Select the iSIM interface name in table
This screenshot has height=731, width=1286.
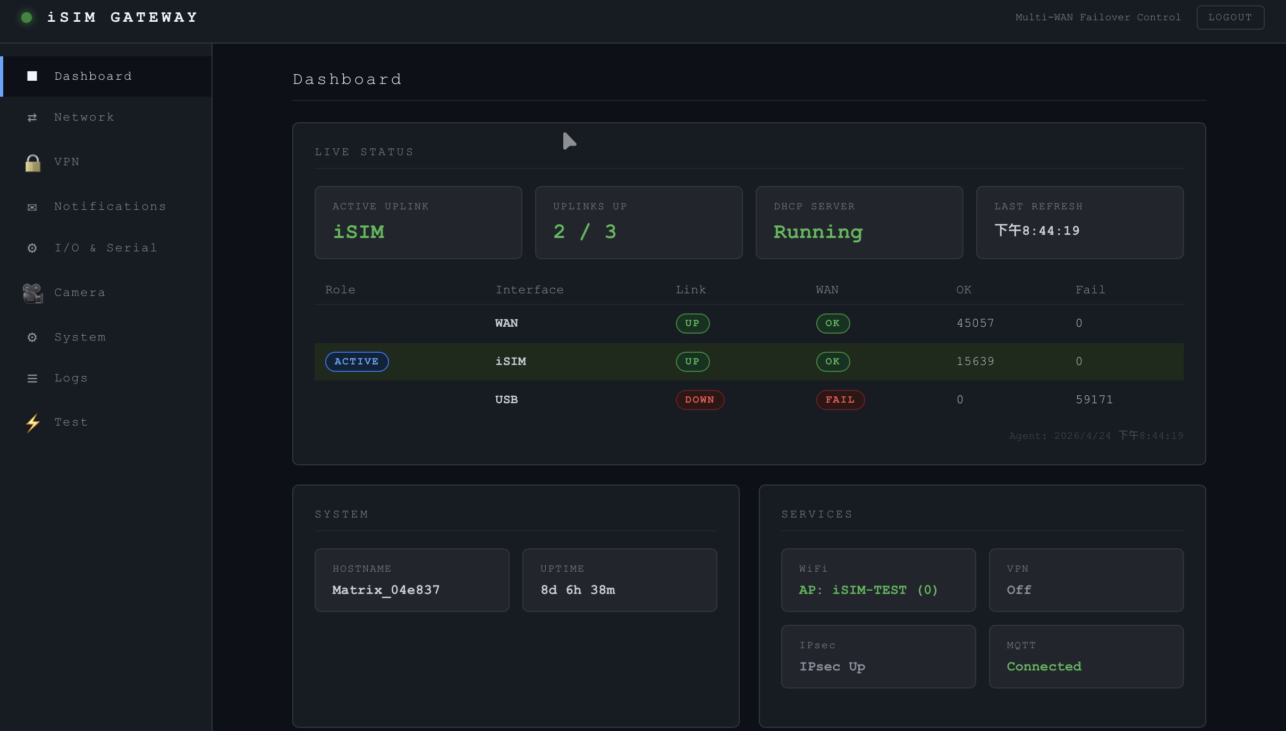[x=511, y=361]
